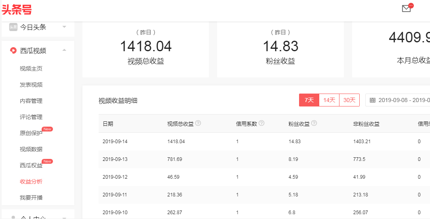The width and height of the screenshot is (430, 219).
Task: Click the 262.87 total revenue cell
Action: [175, 212]
